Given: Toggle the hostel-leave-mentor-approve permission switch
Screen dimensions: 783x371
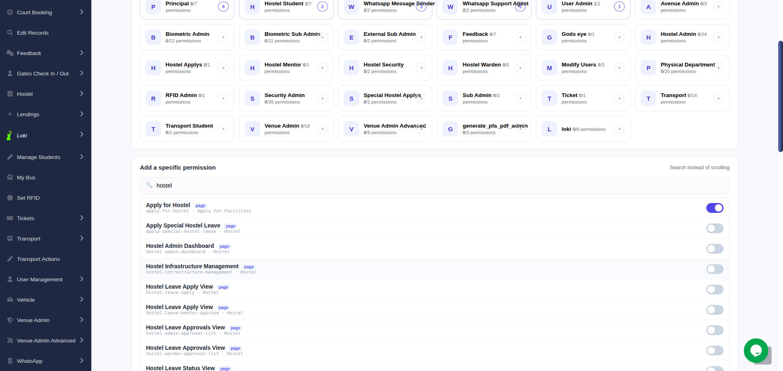Looking at the screenshot, I should (715, 310).
